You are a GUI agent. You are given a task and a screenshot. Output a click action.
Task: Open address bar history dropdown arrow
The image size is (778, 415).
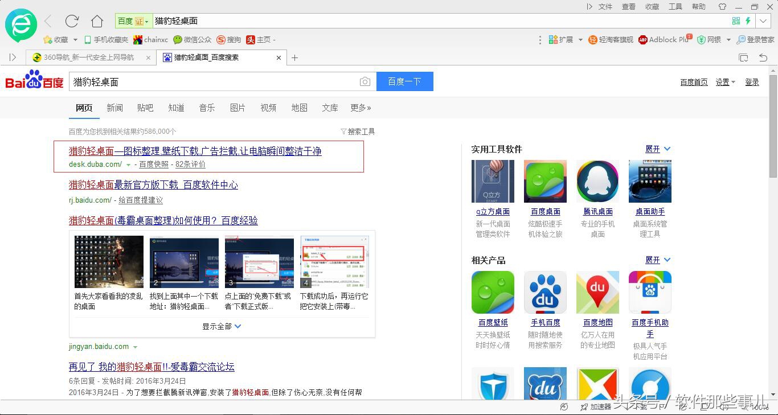763,21
